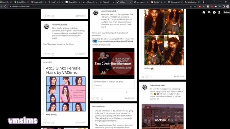Open the simfileshare.net download link

[116, 42]
